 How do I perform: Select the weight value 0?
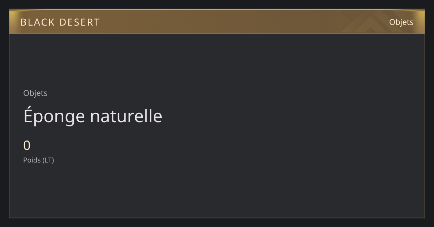click(x=27, y=146)
